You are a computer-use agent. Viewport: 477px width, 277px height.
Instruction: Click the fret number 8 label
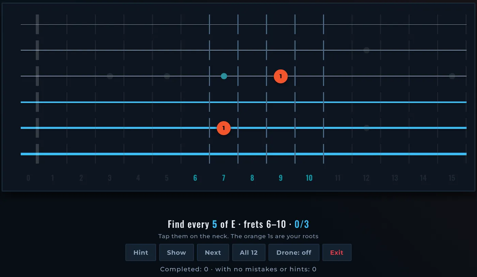(252, 178)
